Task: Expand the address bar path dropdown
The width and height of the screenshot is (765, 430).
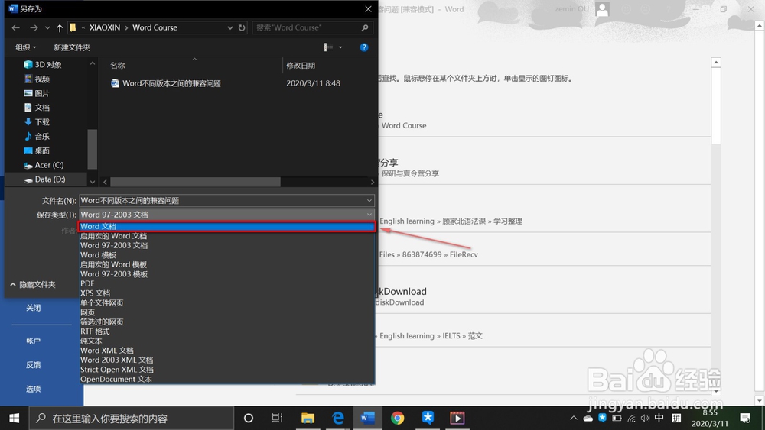Action: click(x=229, y=27)
